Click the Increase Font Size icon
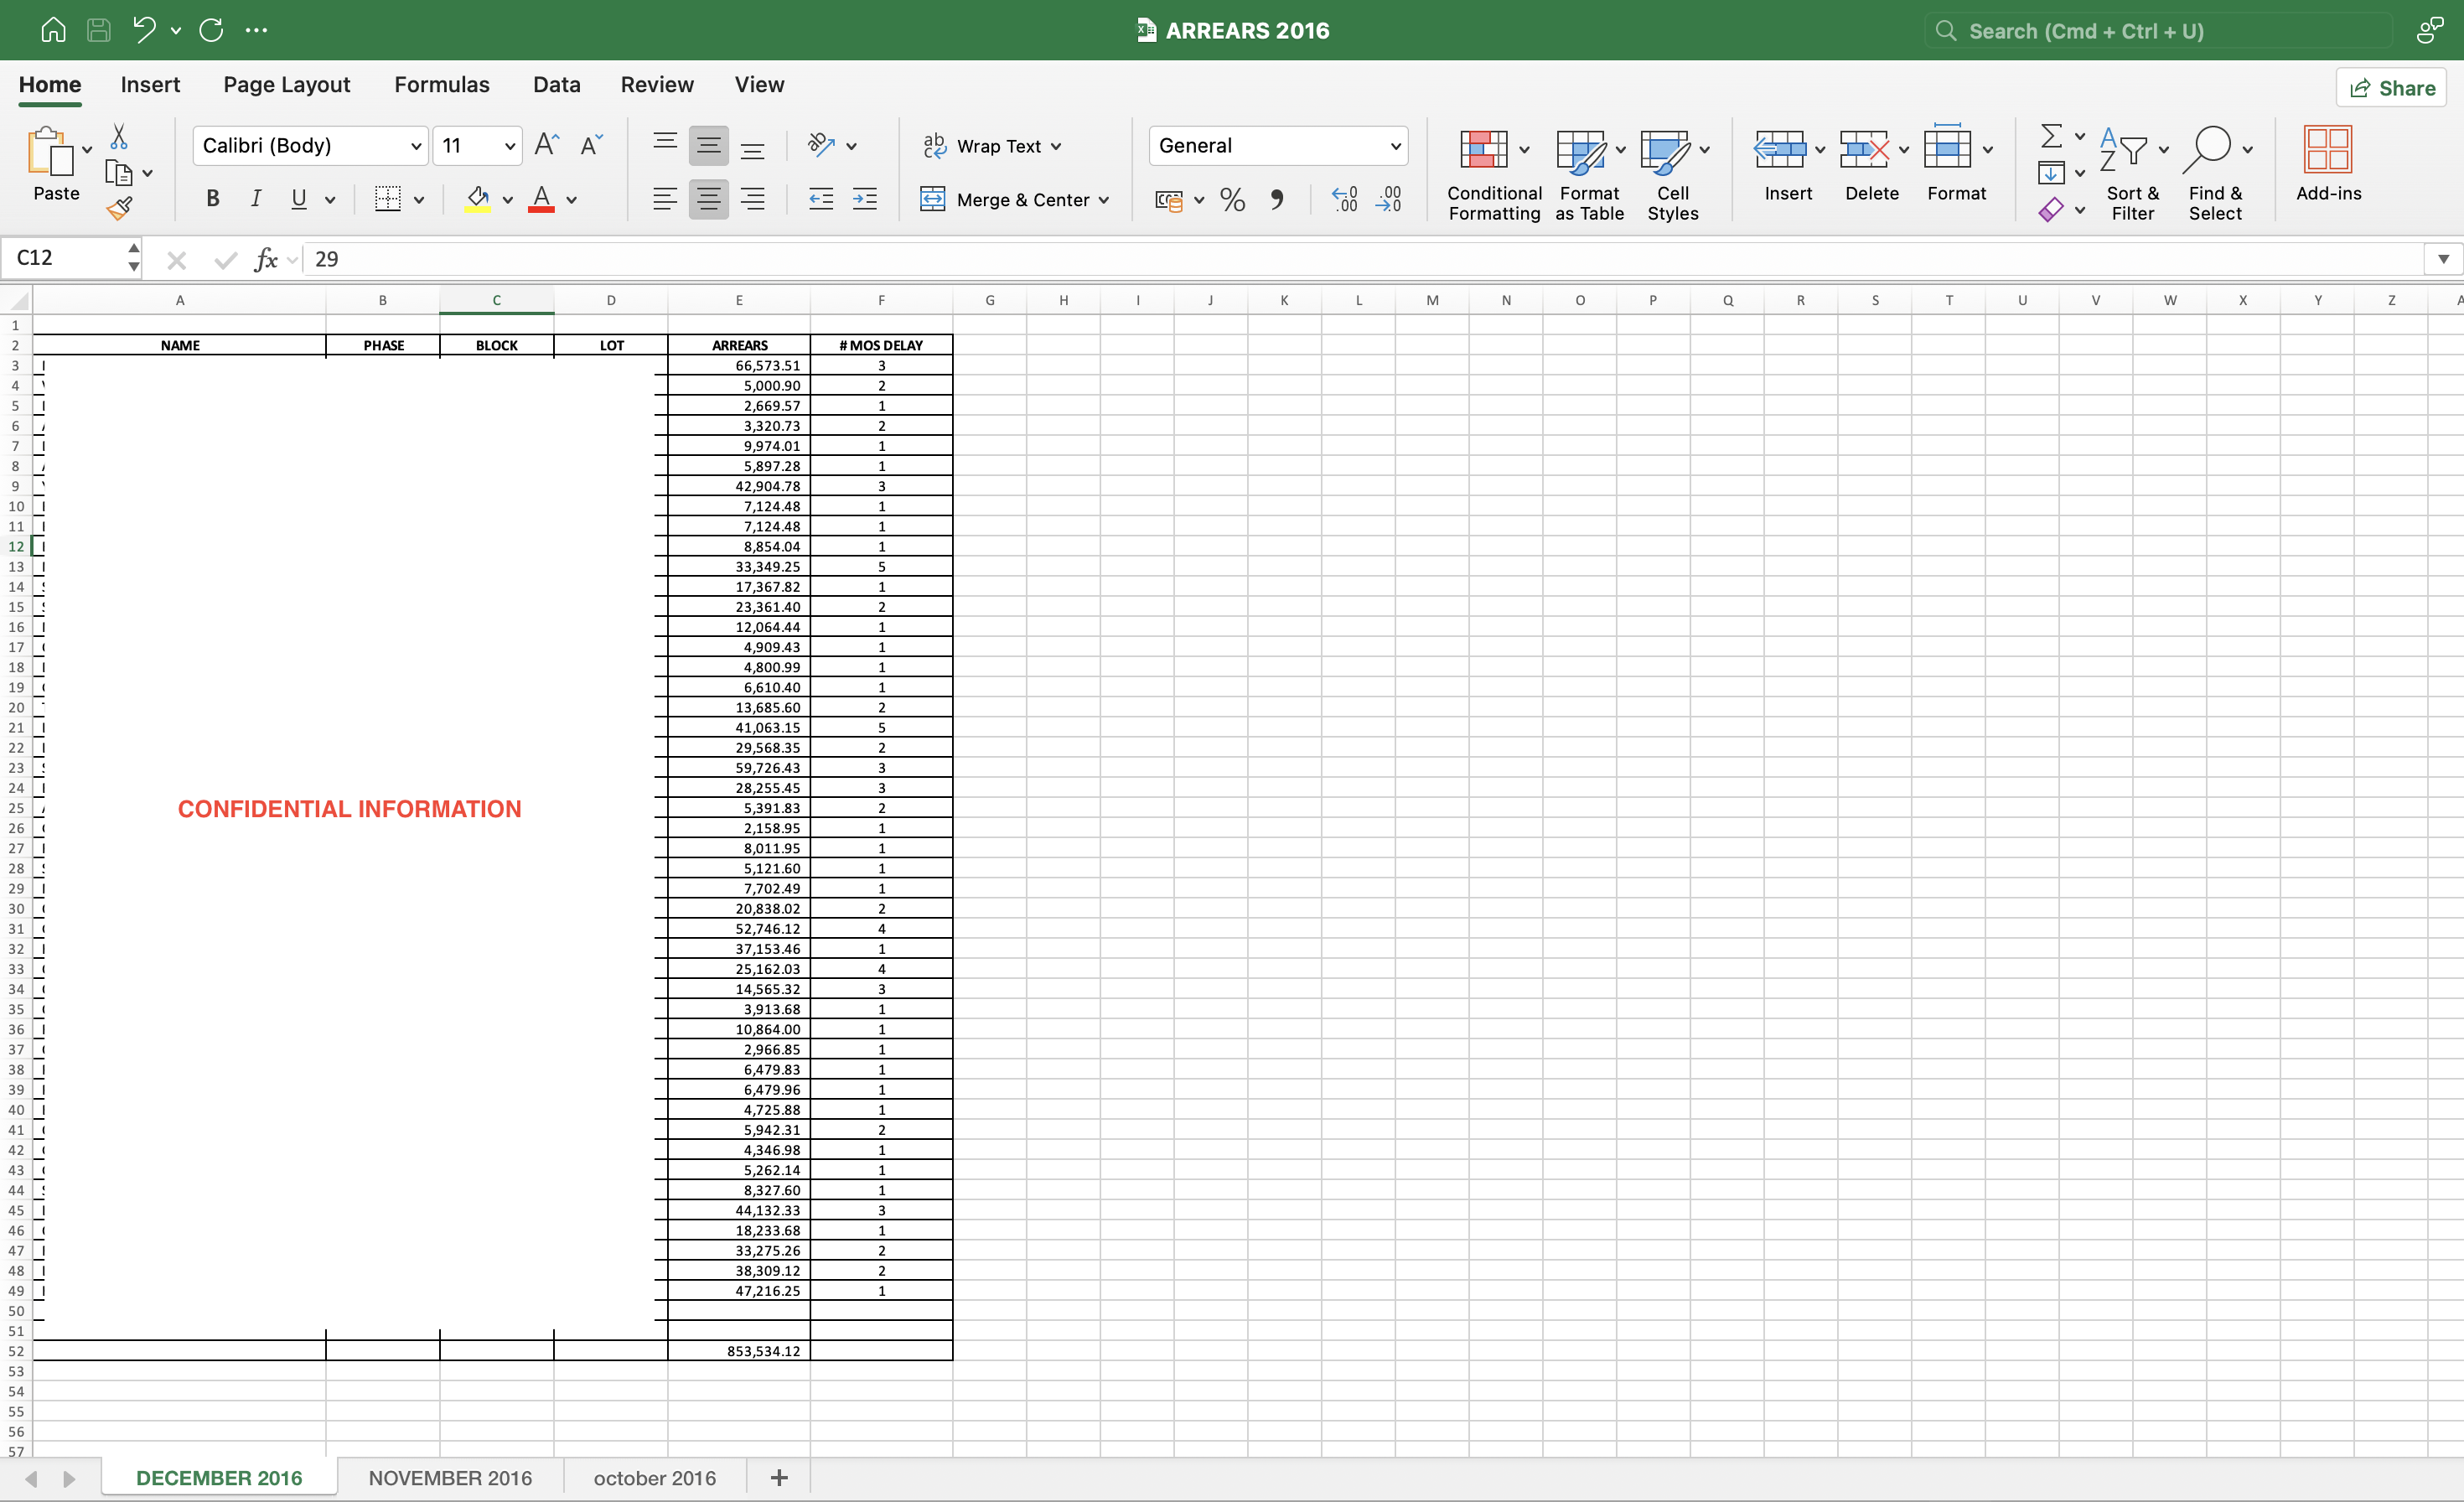 pos(546,145)
